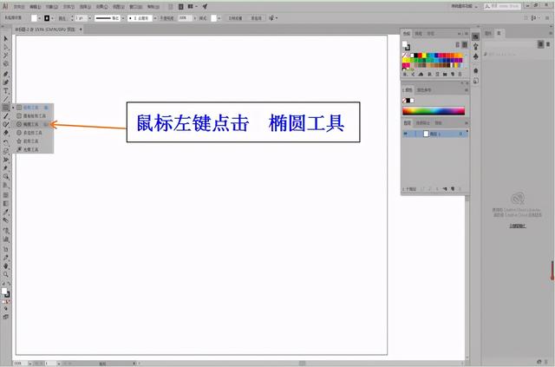Viewport: 555px width, 367px height.
Task: Open the zoom level dropdown in status bar
Action: pos(30,364)
